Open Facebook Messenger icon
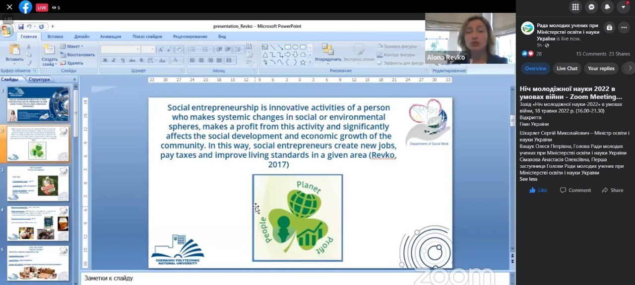 [x=591, y=7]
